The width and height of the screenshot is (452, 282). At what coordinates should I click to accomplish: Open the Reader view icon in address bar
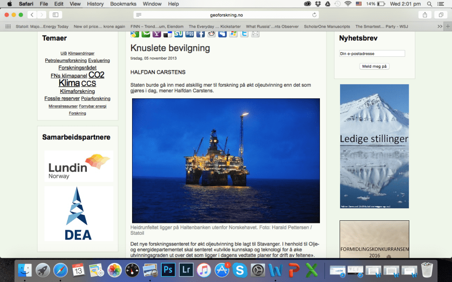coord(139,15)
